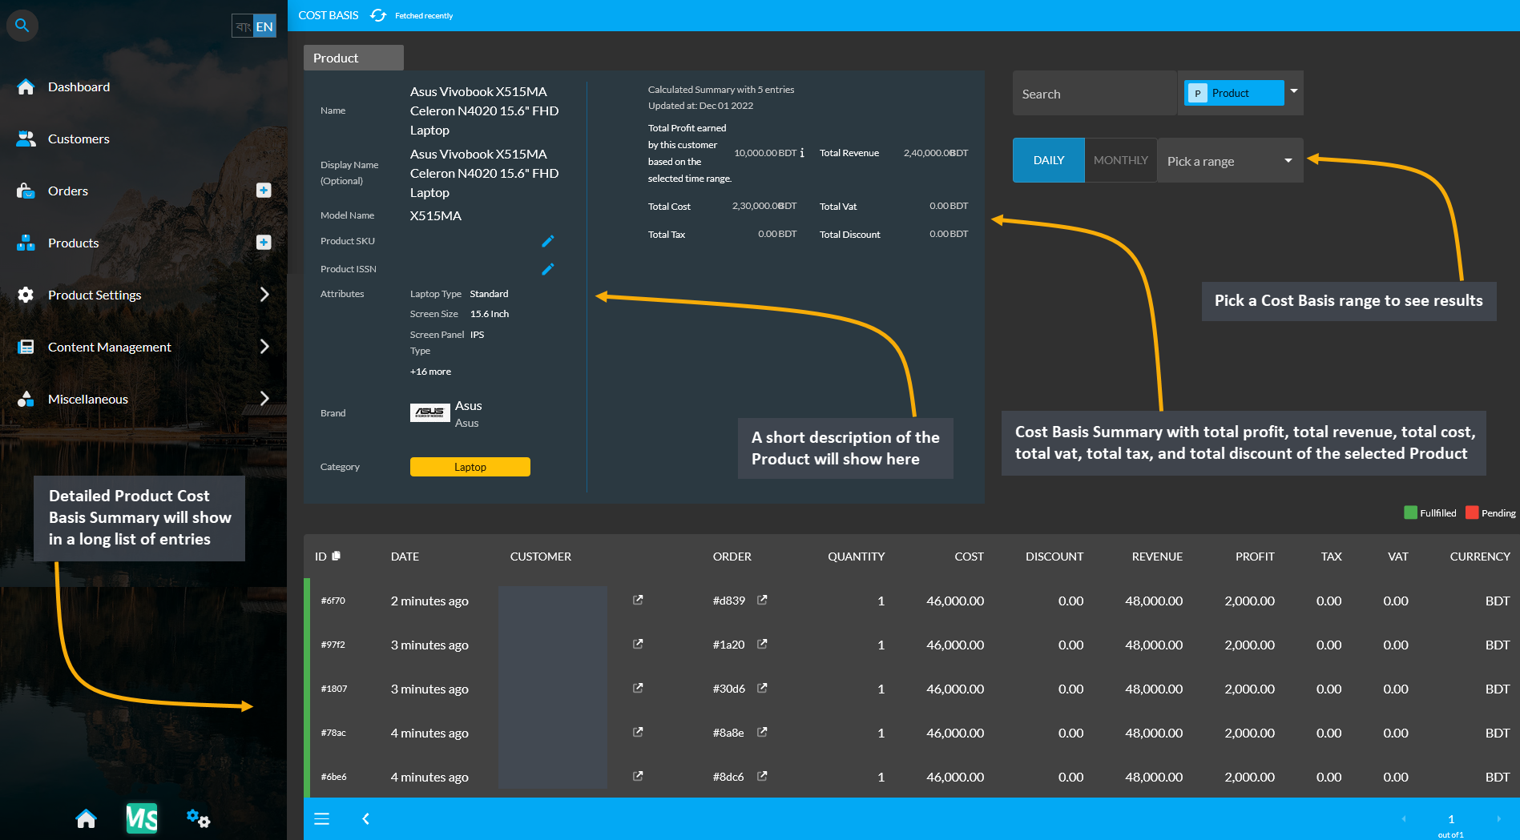Click entry ID #6f70

point(333,601)
